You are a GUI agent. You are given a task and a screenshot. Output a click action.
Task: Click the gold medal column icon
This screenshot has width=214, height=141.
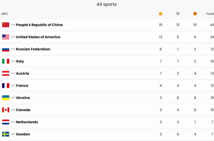[x=160, y=14]
